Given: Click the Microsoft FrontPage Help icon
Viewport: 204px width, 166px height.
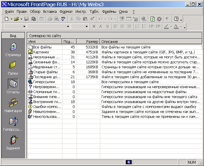Looking at the screenshot, I should 176,19.
